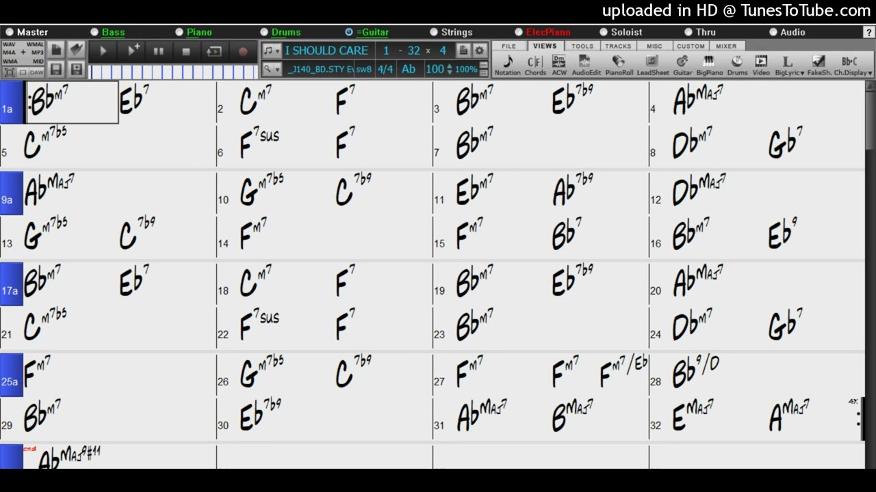Image resolution: width=876 pixels, height=492 pixels.
Task: Switch to the CUSTOM tab
Action: point(691,46)
